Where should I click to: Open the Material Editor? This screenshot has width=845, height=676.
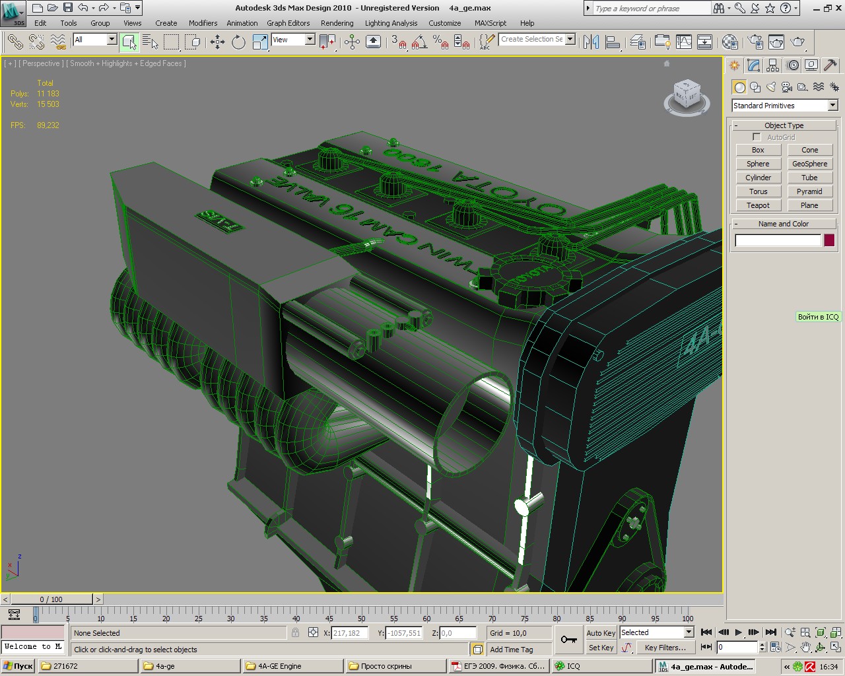(729, 42)
